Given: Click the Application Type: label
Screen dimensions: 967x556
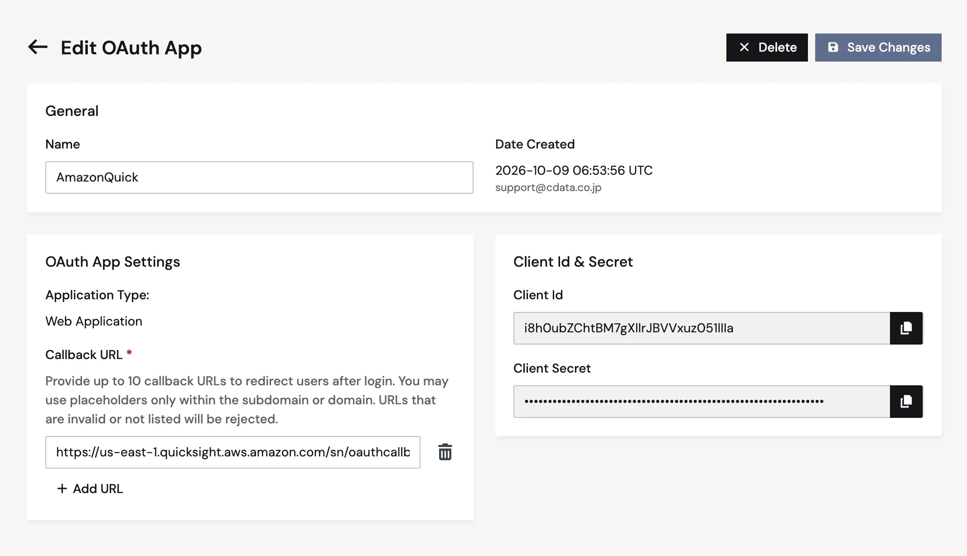Looking at the screenshot, I should [97, 295].
